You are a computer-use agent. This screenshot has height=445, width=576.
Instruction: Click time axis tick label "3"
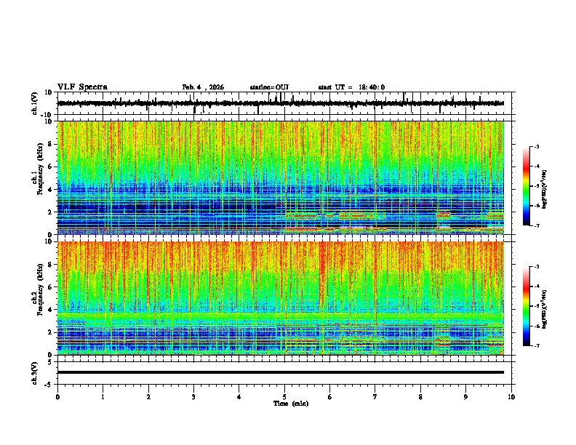[x=193, y=397]
